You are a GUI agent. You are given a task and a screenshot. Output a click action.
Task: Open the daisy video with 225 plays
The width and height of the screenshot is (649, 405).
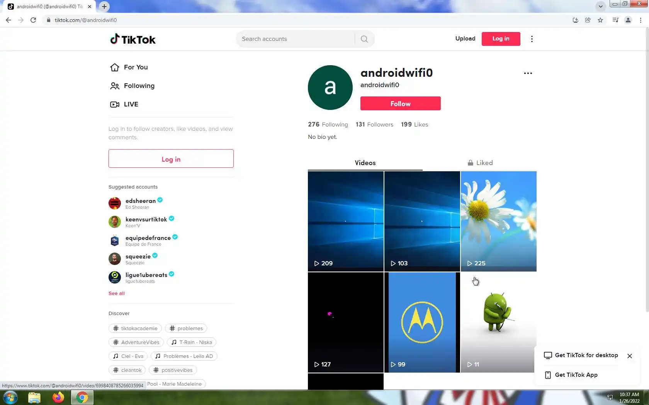click(x=499, y=221)
